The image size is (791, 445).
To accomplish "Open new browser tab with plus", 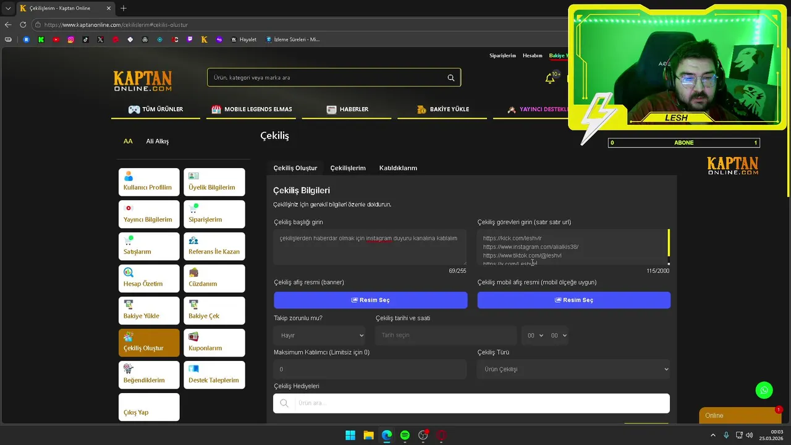I will click(x=124, y=9).
